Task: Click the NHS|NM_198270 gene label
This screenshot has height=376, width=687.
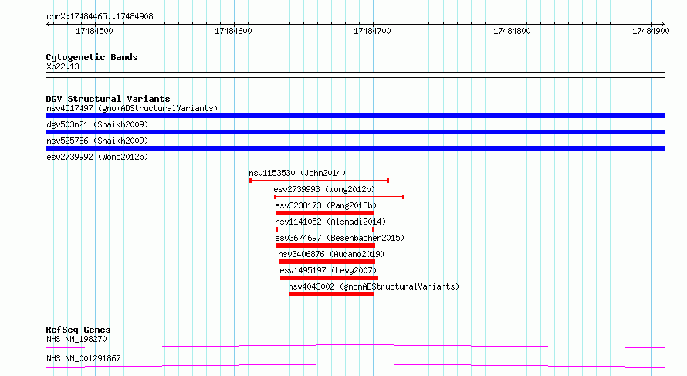Action: pyautogui.click(x=76, y=339)
